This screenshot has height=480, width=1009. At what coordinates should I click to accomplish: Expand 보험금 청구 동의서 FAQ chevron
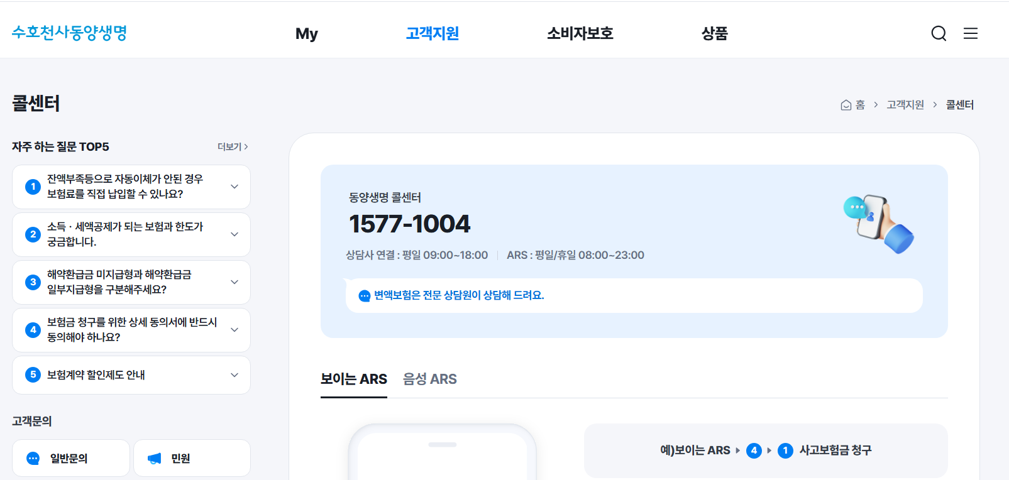tap(234, 330)
